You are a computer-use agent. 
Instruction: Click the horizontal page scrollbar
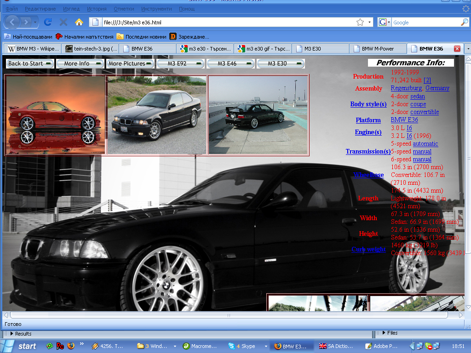229,315
